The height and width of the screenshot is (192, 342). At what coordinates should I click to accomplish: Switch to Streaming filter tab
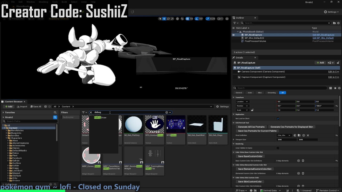[271, 93]
